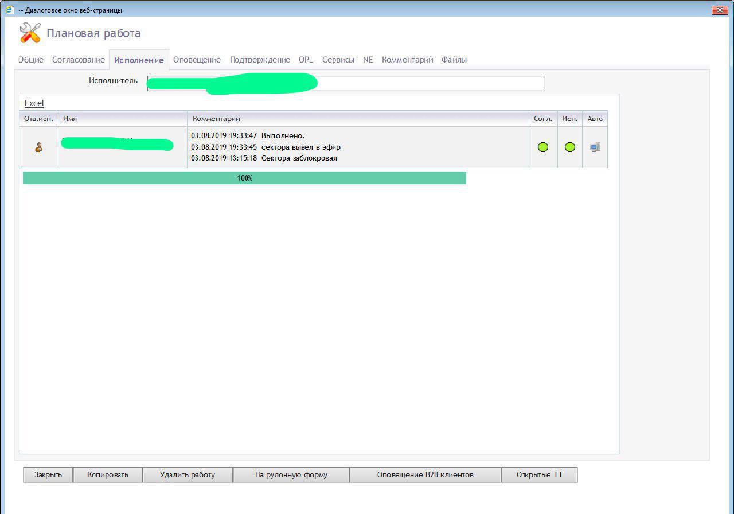Click the Открытые ТТ button

pos(539,475)
